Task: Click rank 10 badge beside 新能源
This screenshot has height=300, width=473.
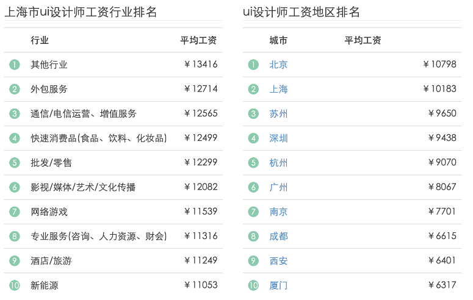Action: 15,285
